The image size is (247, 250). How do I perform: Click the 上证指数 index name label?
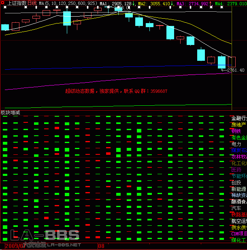click(x=17, y=3)
